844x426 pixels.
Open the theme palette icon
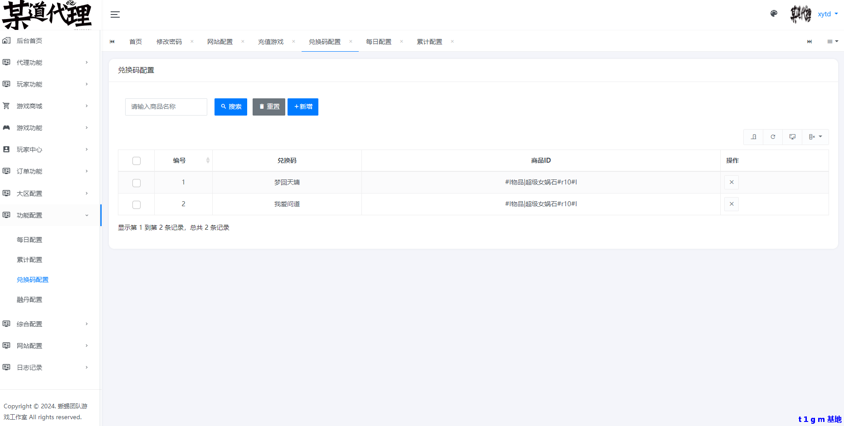click(774, 14)
